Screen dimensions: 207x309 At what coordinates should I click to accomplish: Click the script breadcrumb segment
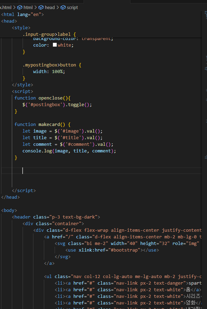click(72, 8)
